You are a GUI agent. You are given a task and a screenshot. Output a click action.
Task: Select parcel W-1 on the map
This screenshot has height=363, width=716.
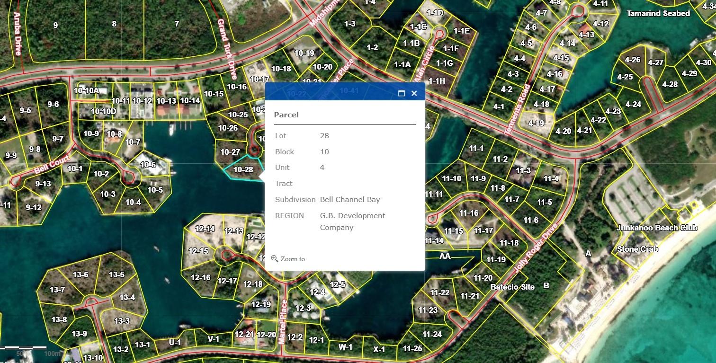click(x=345, y=347)
